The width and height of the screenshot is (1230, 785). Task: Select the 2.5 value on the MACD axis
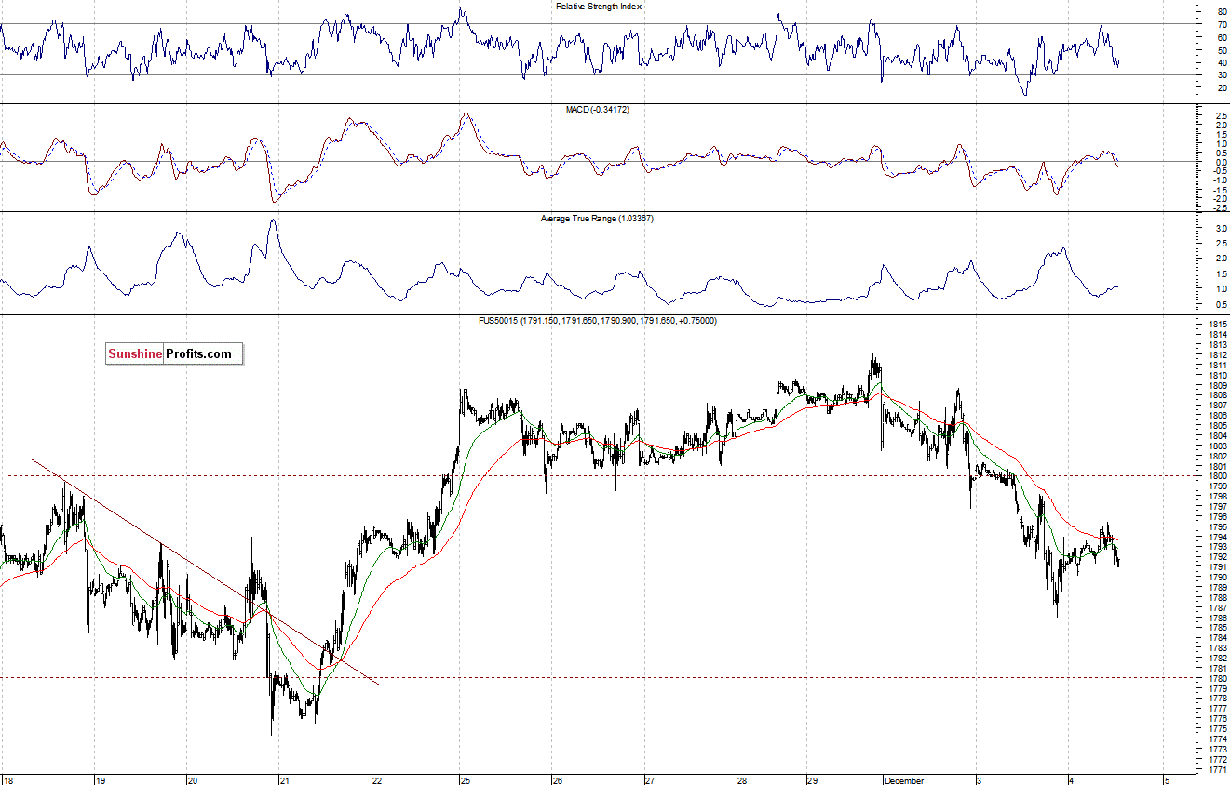(x=1221, y=114)
